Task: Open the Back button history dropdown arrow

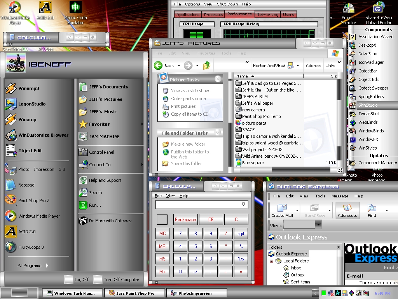Action: pos(179,65)
